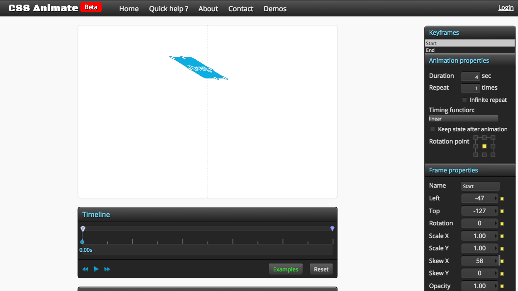Click the Skew X slider handle
This screenshot has height=291, width=518.
tap(499, 261)
